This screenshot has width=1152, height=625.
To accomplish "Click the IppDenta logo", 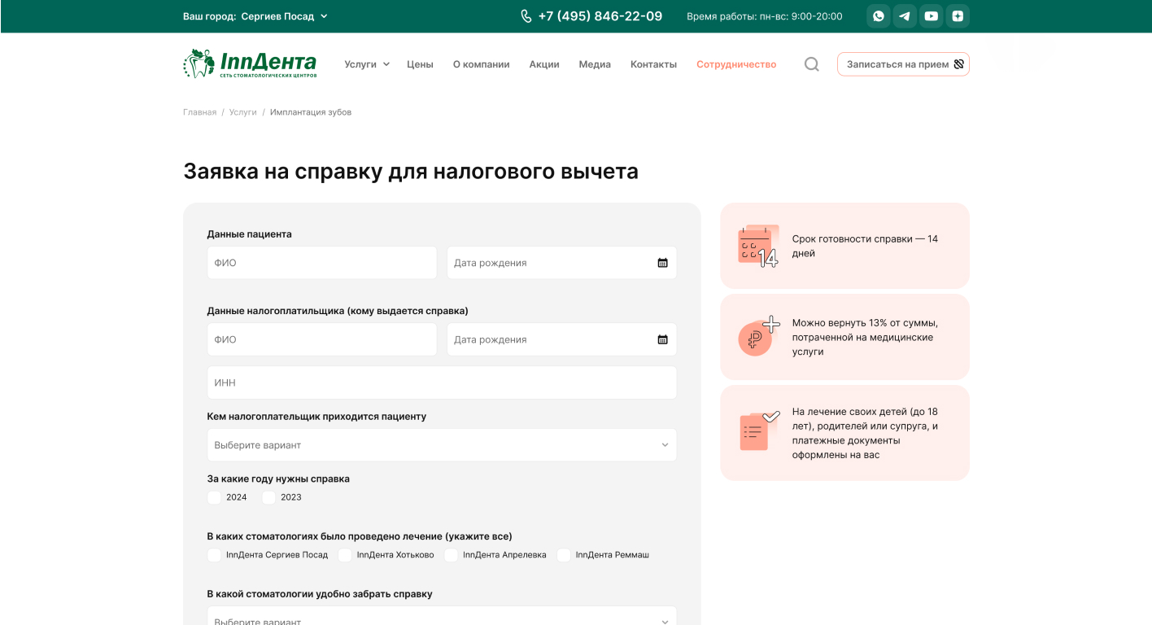I will tap(250, 63).
